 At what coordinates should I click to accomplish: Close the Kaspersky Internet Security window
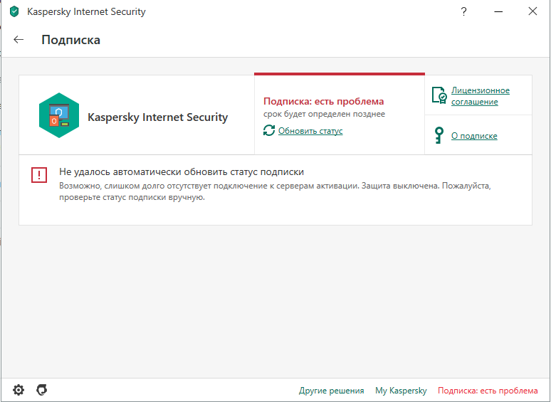[532, 11]
